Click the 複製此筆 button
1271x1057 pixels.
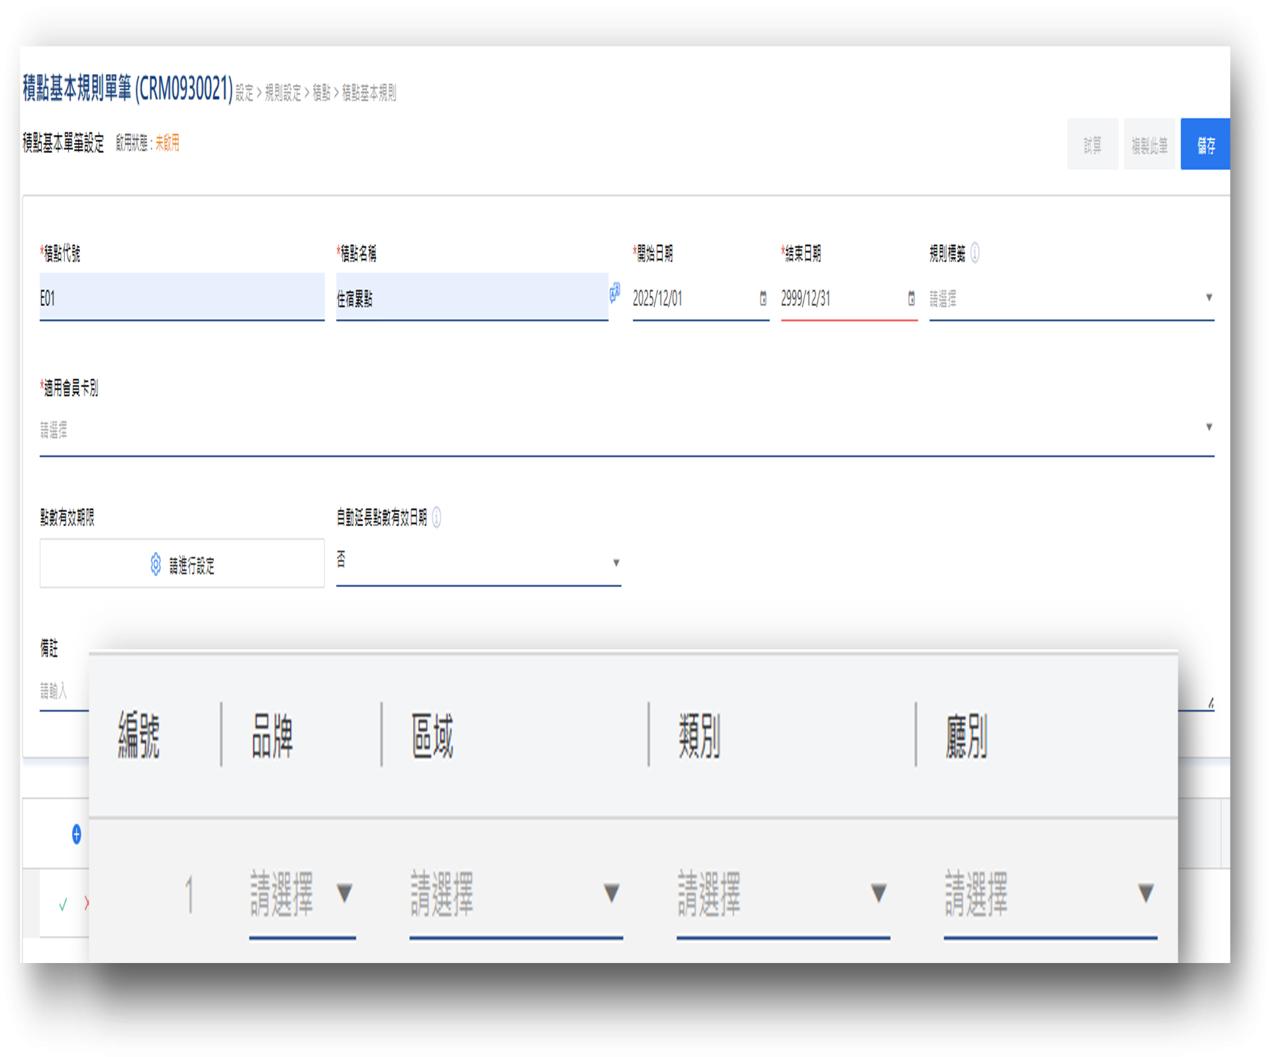(x=1149, y=145)
